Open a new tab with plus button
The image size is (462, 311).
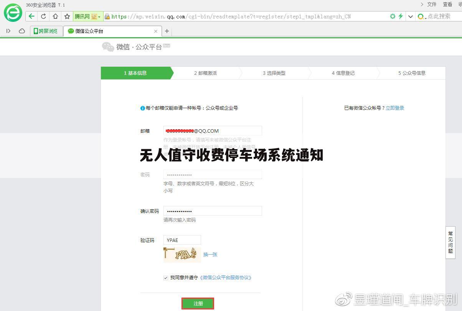tap(167, 31)
